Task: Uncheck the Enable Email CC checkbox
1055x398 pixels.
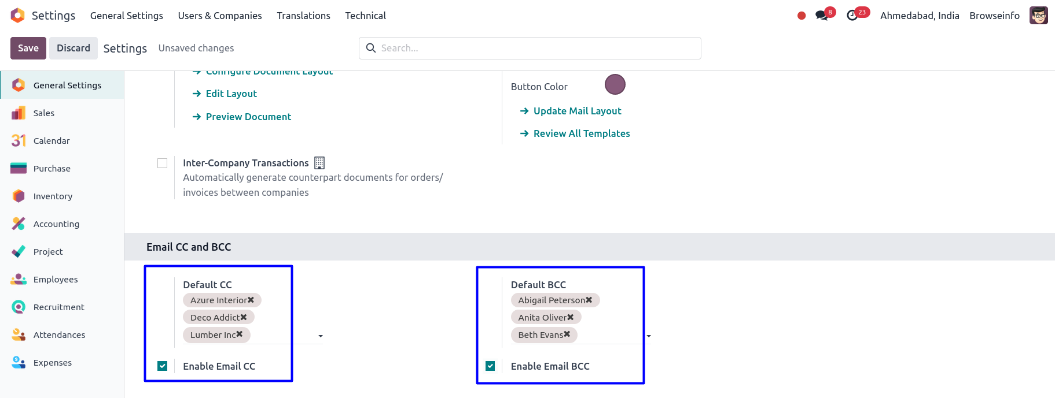Action: pyautogui.click(x=163, y=366)
